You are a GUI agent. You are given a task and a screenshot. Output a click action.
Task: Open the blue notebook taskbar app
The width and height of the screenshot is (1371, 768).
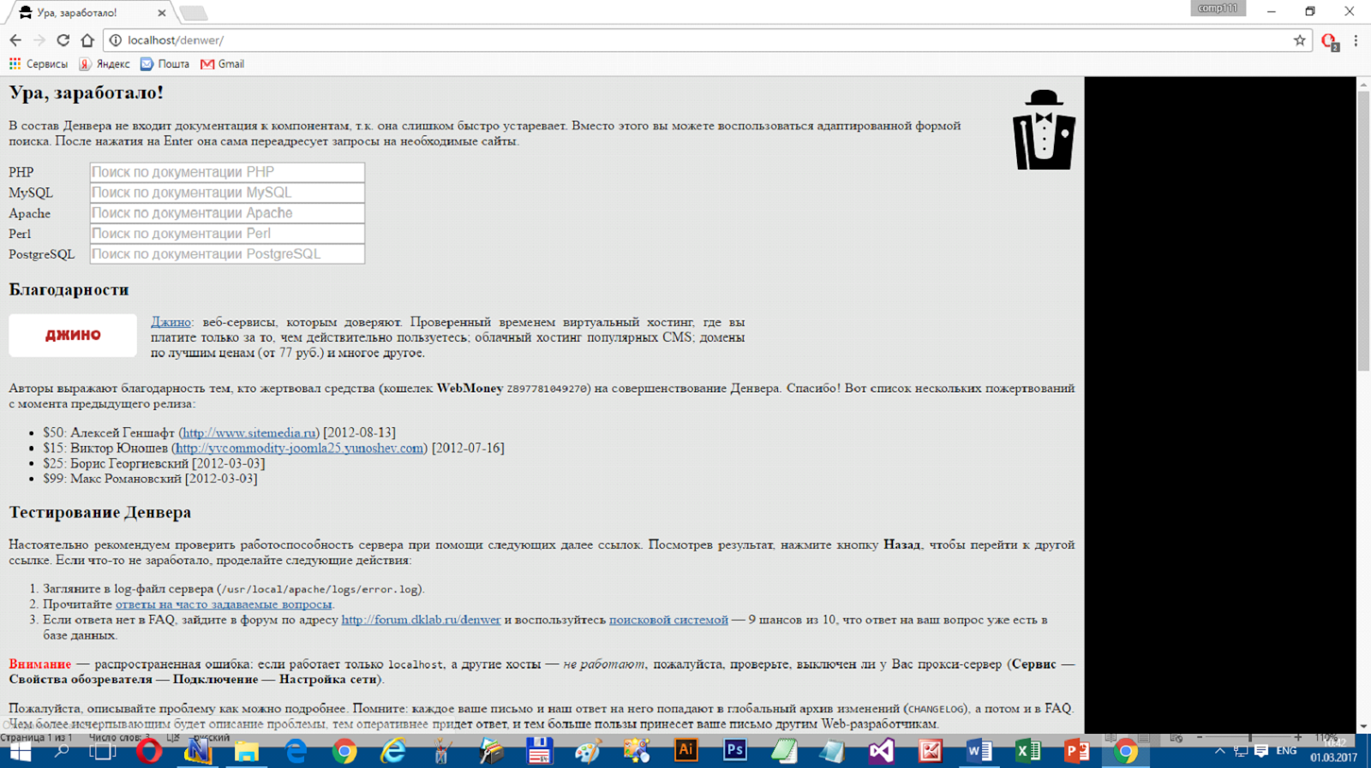click(832, 752)
